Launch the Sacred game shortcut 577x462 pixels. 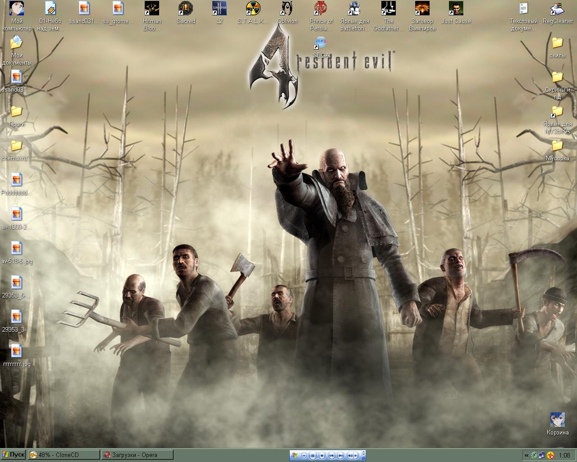tap(186, 13)
